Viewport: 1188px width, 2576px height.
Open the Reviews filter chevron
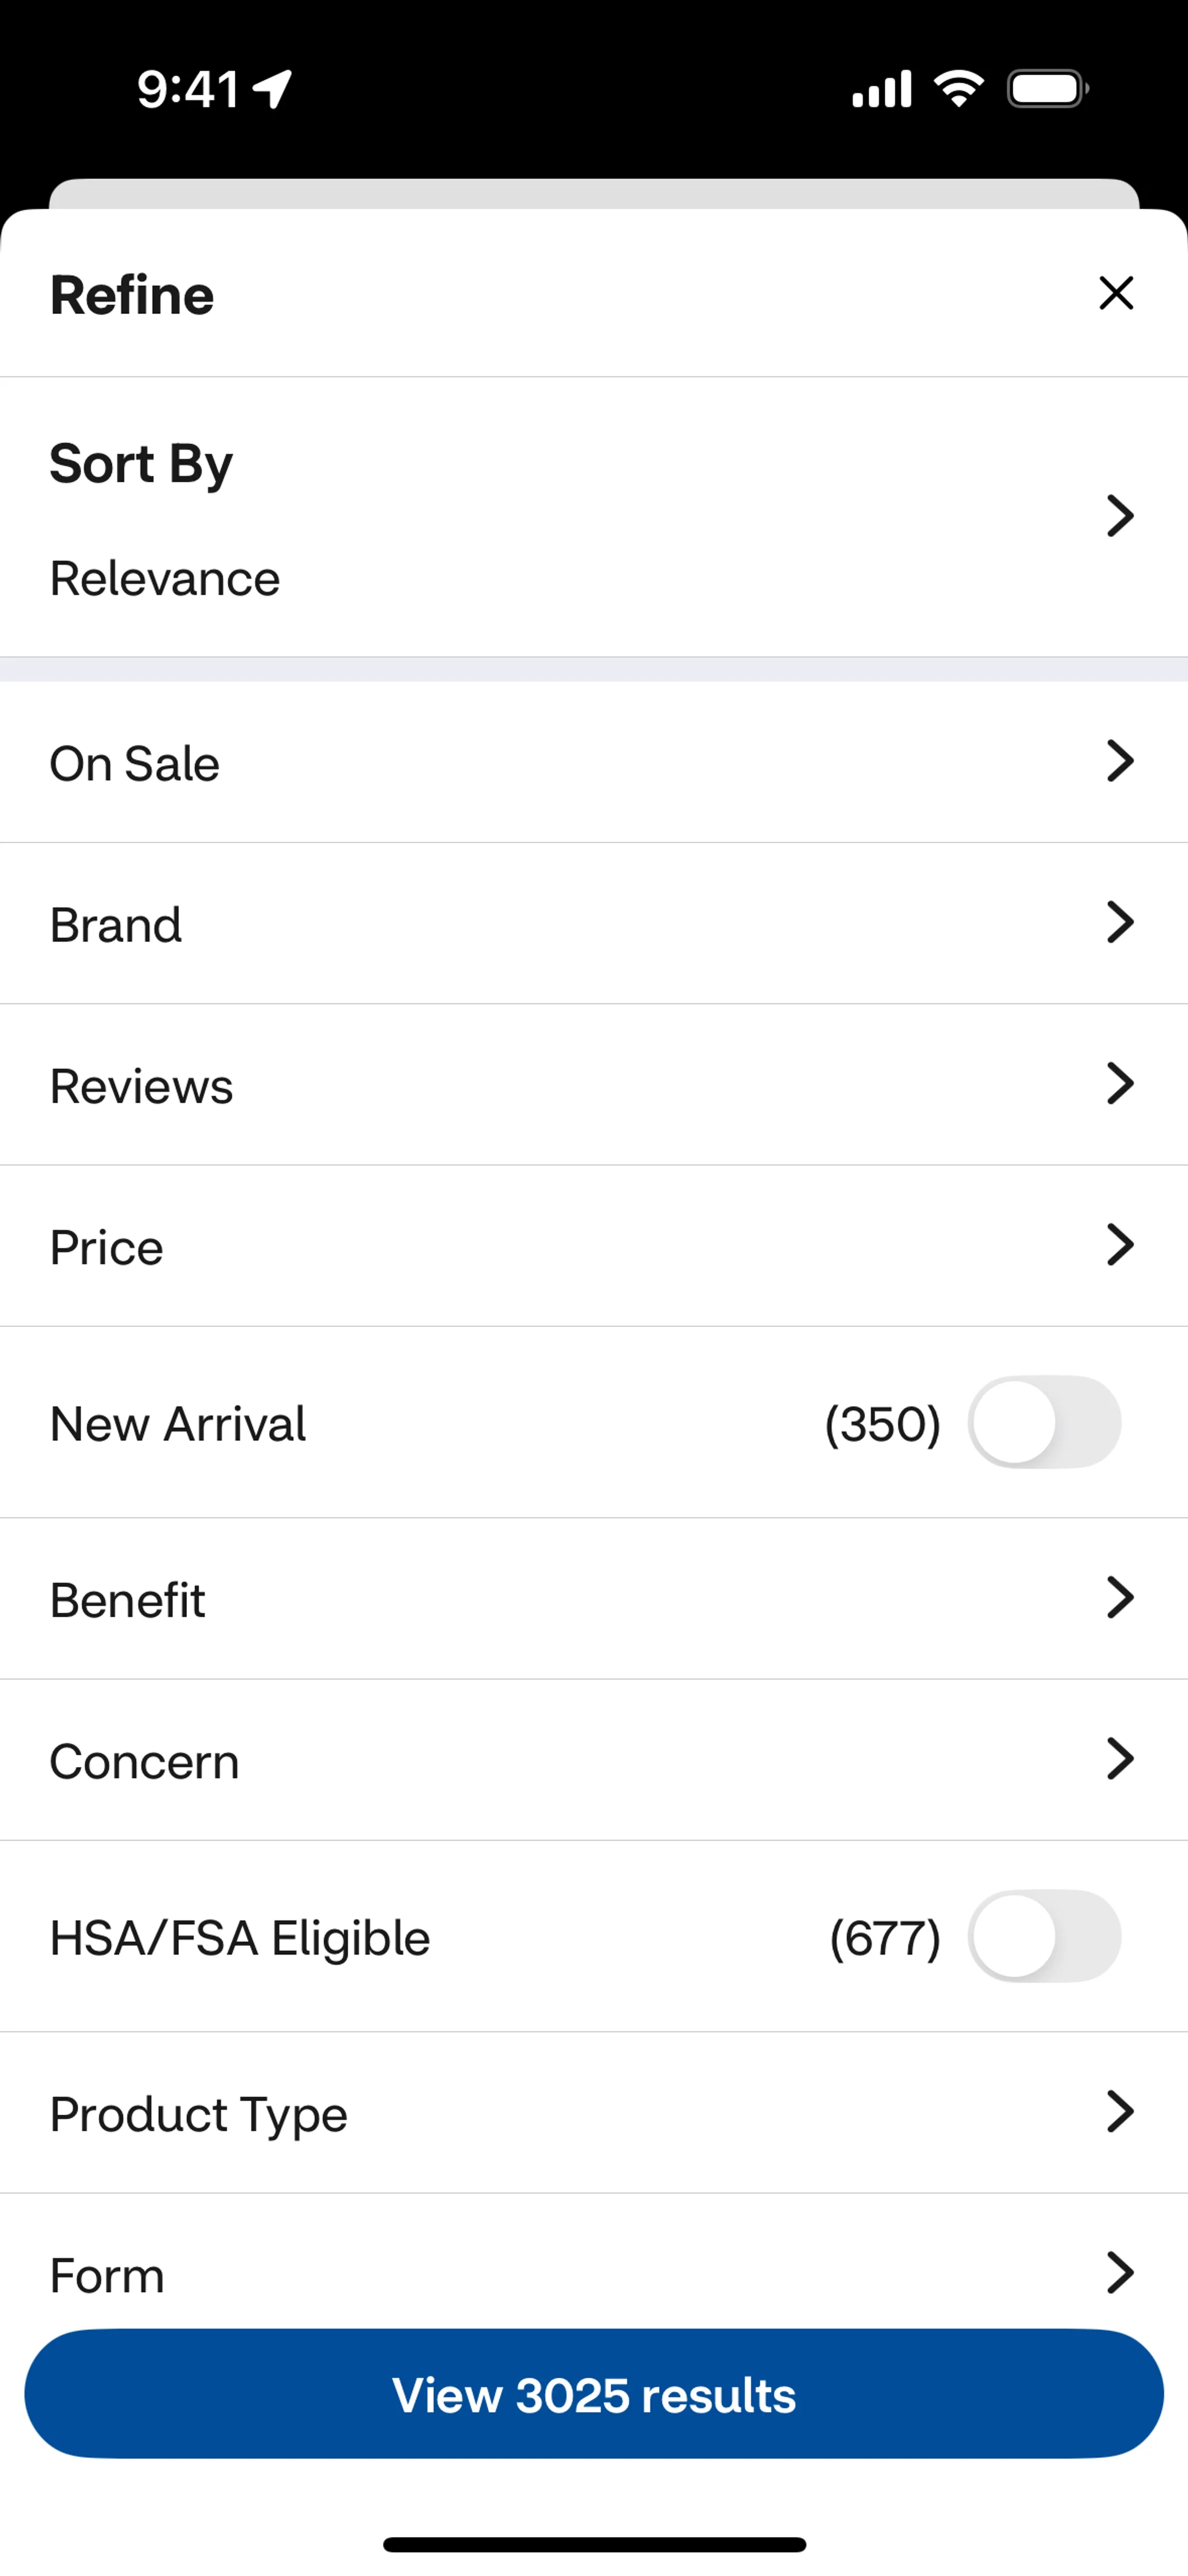pos(1120,1084)
